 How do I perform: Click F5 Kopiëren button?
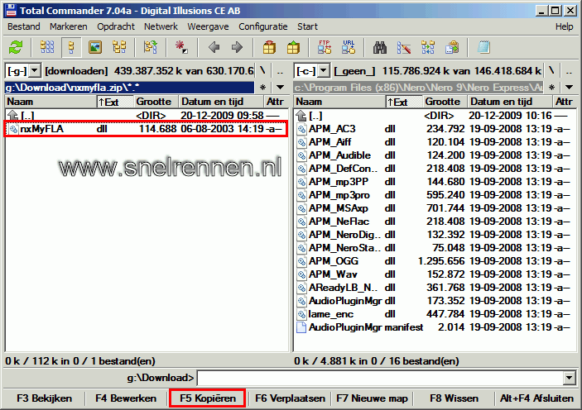click(x=208, y=398)
